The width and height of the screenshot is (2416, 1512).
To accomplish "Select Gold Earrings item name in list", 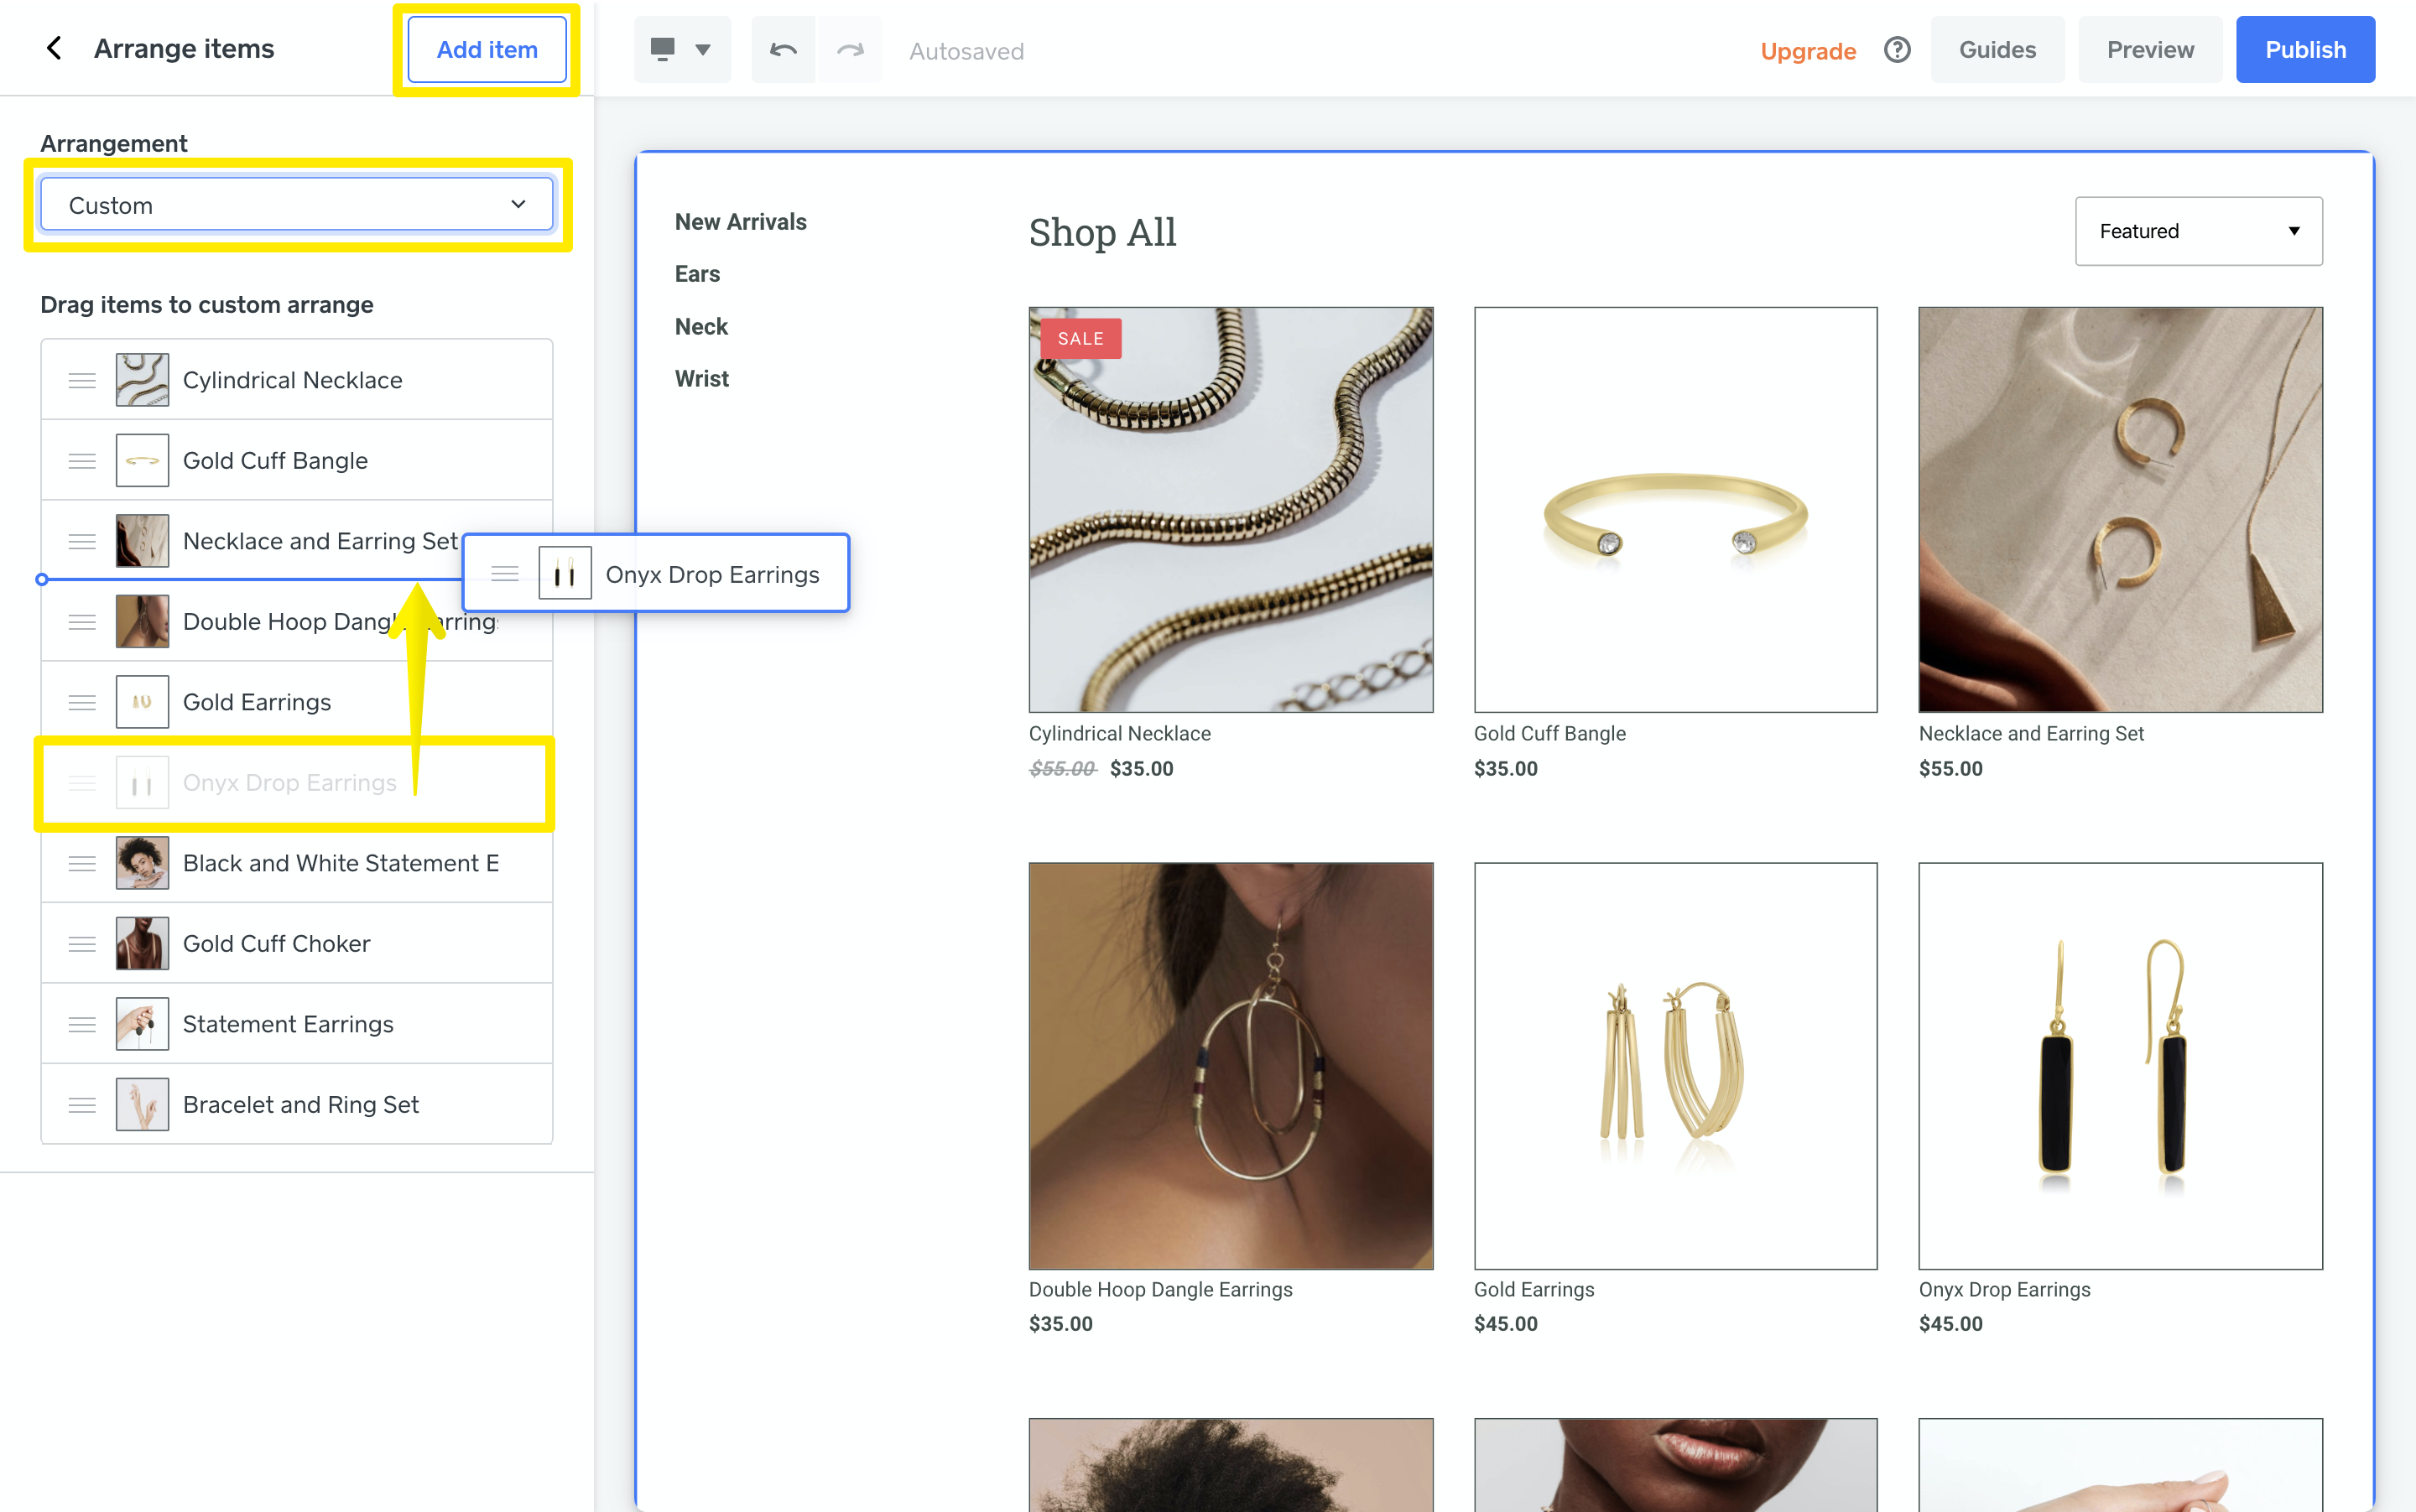I will (257, 702).
